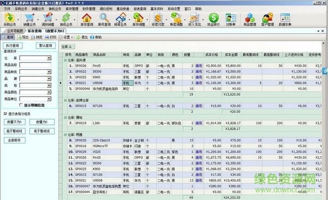
Task: Switch to 业务导航图 tab
Action: click(15, 31)
